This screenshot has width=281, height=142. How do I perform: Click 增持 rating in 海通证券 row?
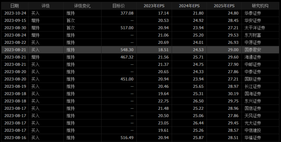pos(35,57)
